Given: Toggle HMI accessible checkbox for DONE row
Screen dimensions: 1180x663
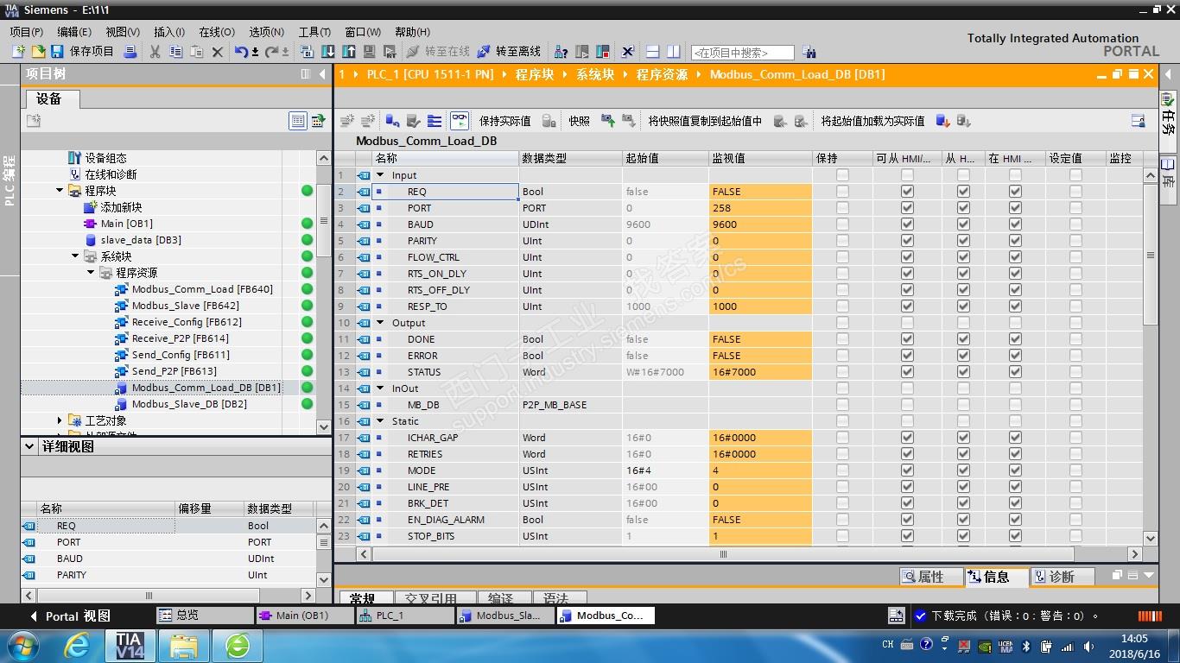Looking at the screenshot, I should pyautogui.click(x=907, y=339).
